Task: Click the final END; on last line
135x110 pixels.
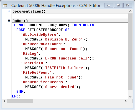Action: 16,96
